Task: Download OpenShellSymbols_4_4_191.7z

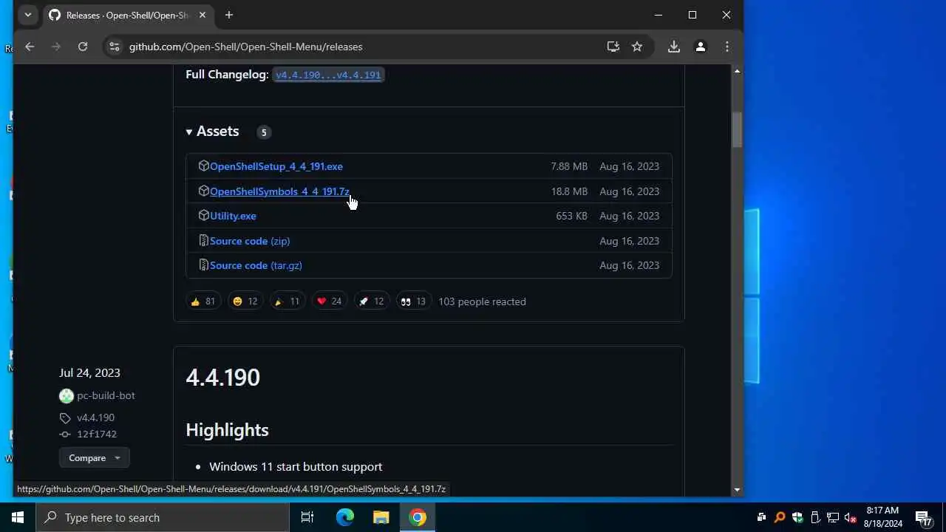Action: [279, 191]
